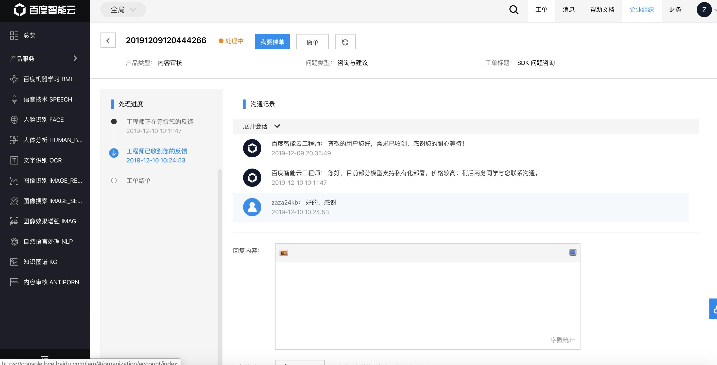The image size is (717, 365).
Task: Click the back arrow beside ticket number
Action: pos(108,41)
